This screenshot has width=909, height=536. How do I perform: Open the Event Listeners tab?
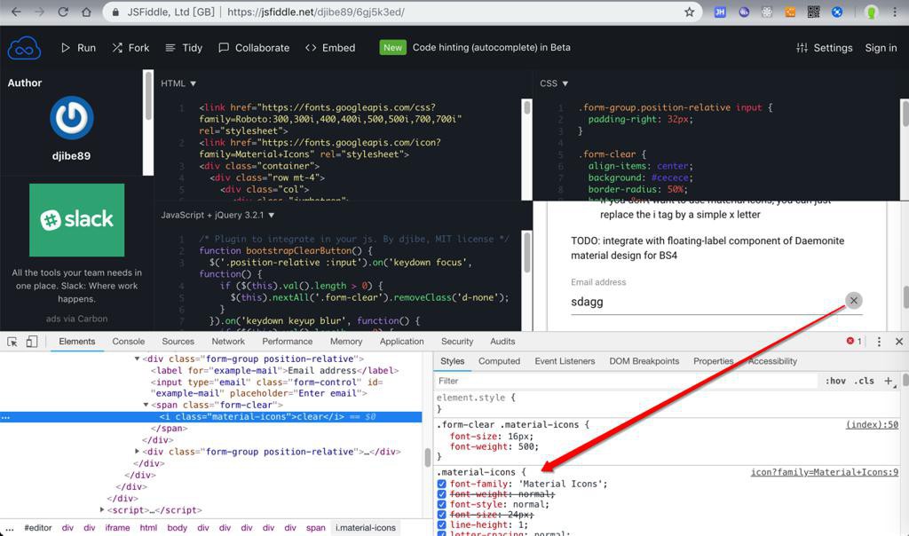tap(565, 361)
